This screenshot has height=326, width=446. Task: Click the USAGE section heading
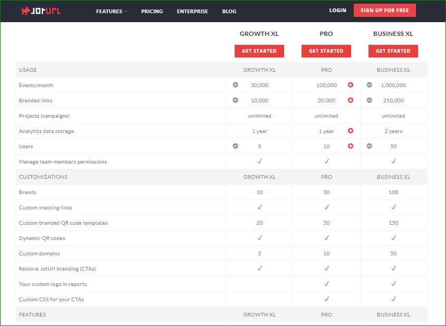pyautogui.click(x=28, y=70)
